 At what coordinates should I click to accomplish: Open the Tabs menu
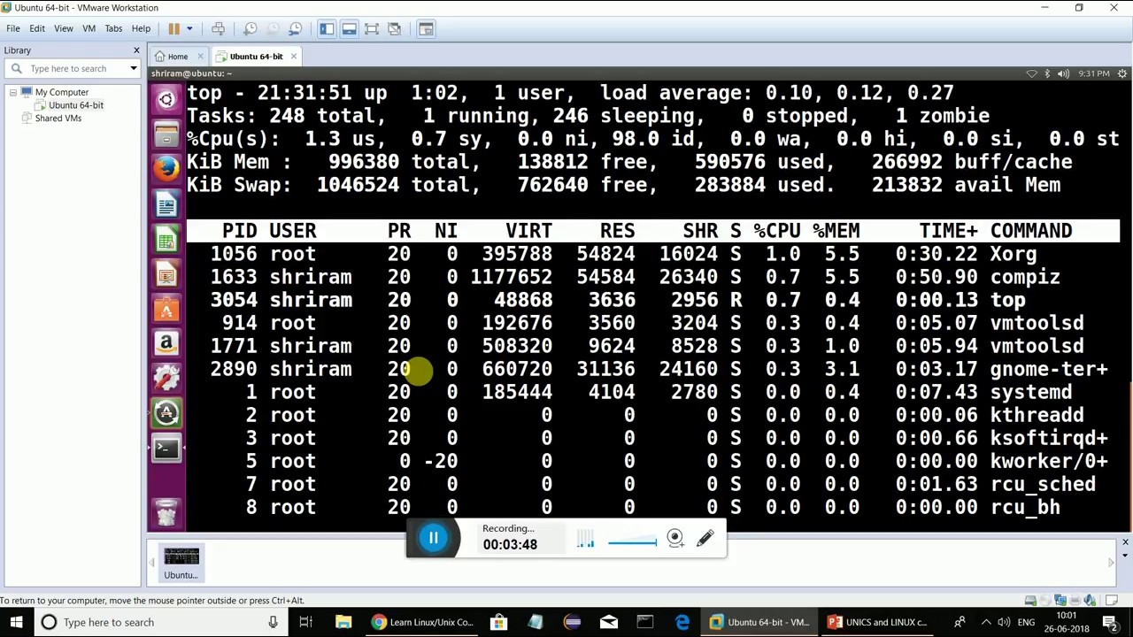coord(113,28)
